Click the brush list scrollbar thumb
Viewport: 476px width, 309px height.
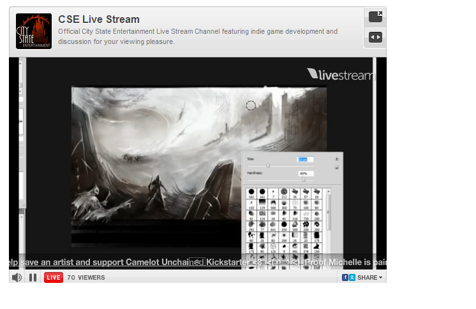328,212
